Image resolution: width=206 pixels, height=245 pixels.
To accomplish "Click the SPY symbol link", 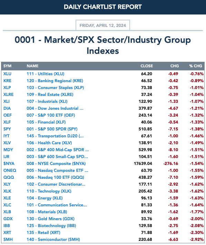I will (7, 129).
